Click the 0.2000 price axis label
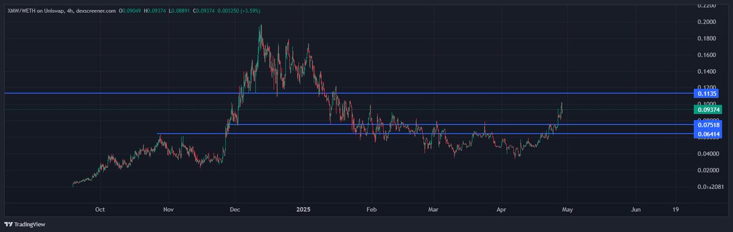The image size is (733, 232). (x=707, y=21)
